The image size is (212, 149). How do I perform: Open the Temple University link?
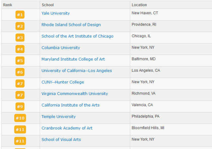(x=59, y=117)
